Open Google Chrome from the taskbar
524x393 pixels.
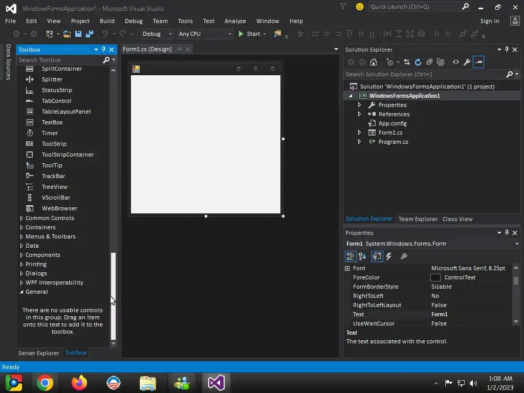pyautogui.click(x=45, y=383)
